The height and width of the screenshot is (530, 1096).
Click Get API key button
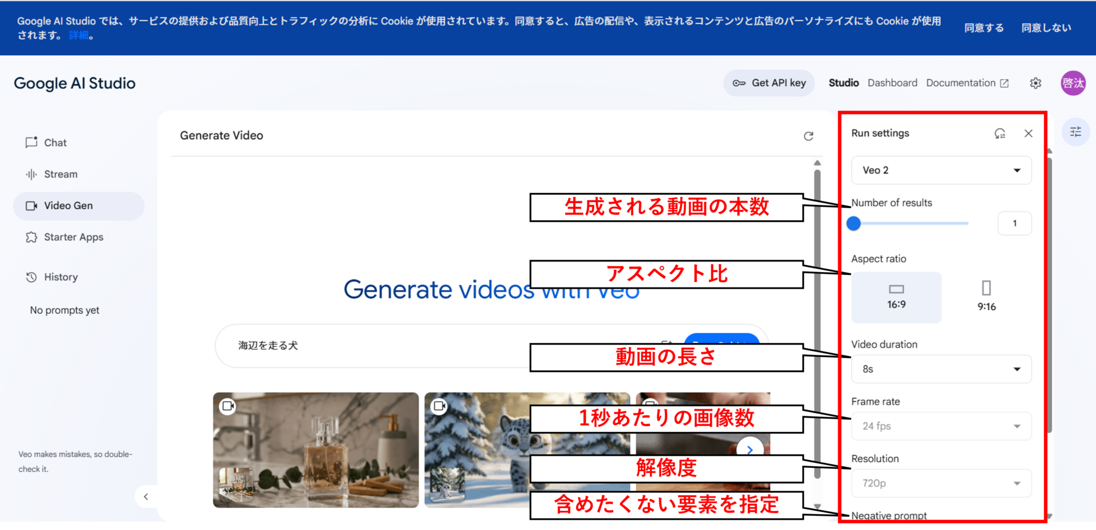(x=769, y=83)
